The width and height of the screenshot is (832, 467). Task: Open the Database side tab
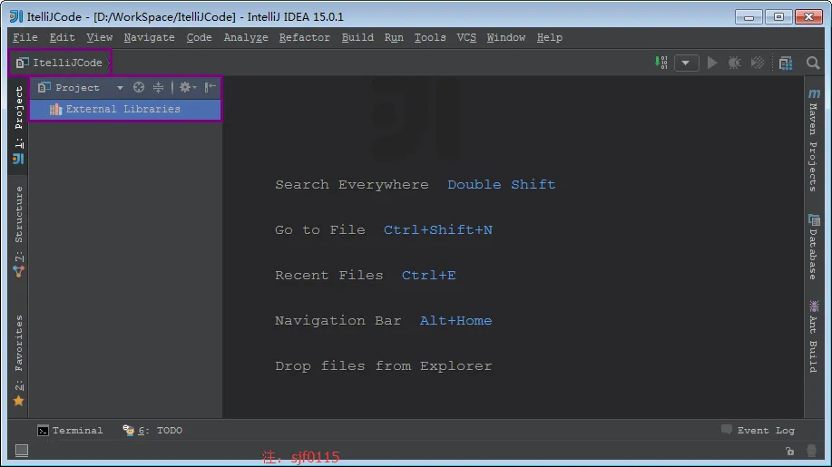(814, 247)
